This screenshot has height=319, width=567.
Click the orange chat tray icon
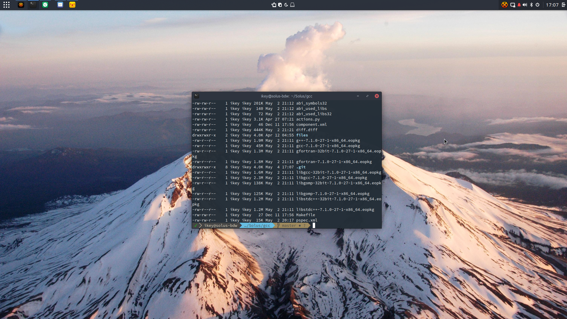point(504,5)
